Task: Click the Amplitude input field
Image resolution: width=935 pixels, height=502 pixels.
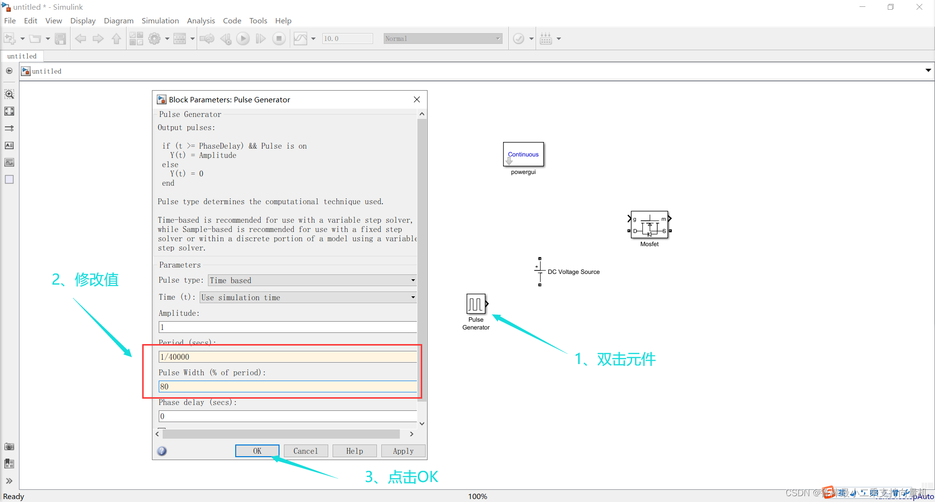Action: coord(288,327)
